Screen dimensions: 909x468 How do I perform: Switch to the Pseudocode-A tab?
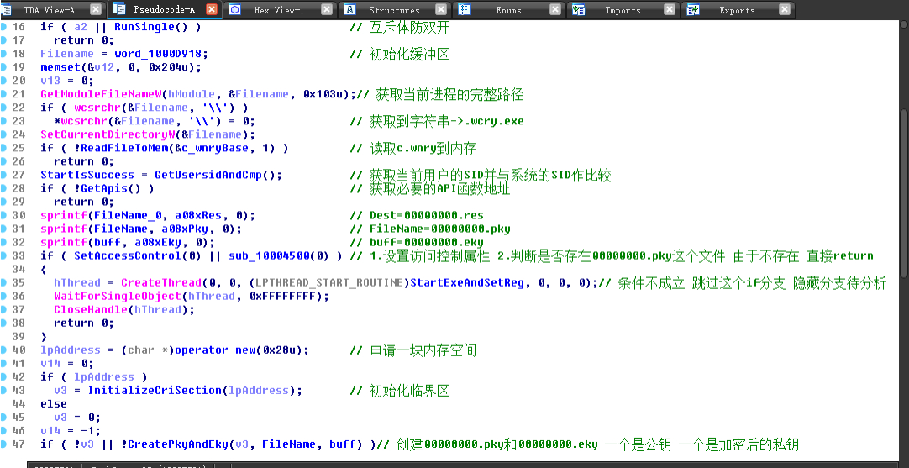(164, 10)
